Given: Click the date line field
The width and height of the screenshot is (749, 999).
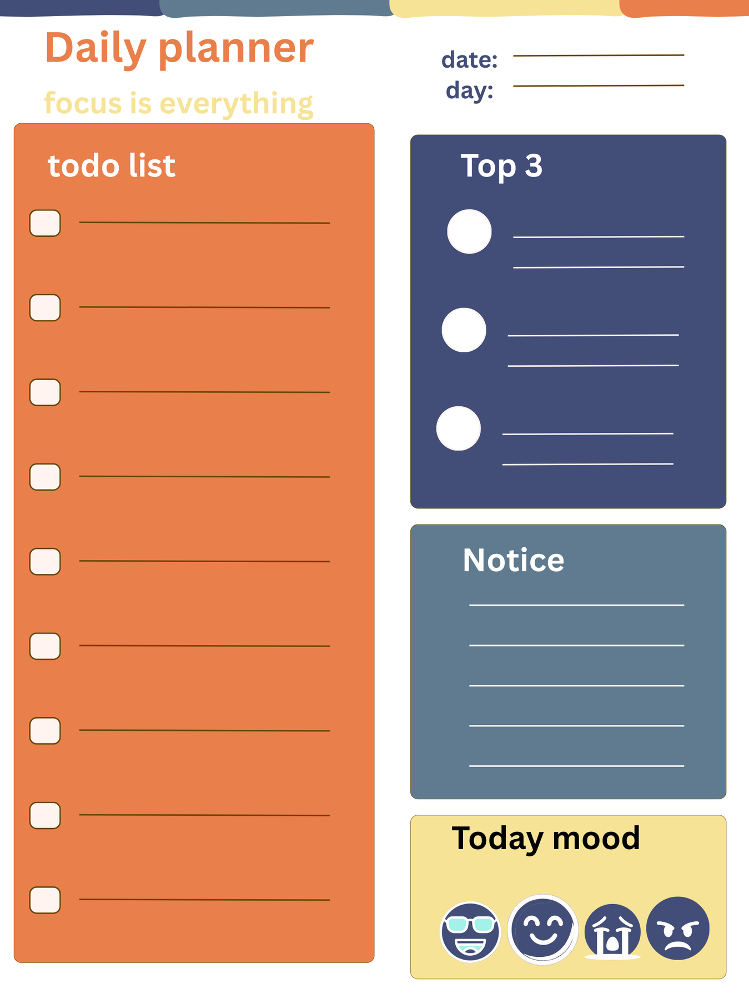Looking at the screenshot, I should click(598, 55).
